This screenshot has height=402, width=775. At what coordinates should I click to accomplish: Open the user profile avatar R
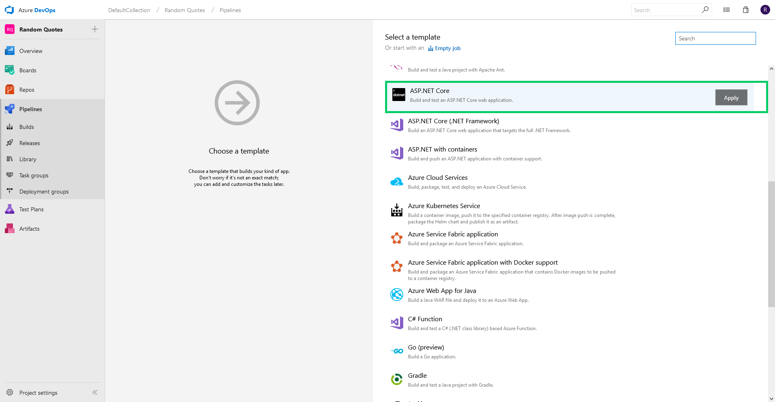tap(765, 10)
